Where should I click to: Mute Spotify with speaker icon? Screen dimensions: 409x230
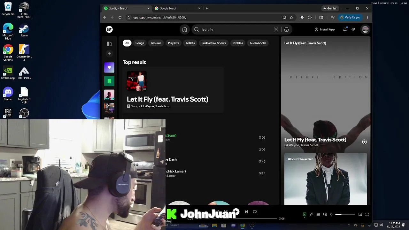pyautogui.click(x=332, y=214)
